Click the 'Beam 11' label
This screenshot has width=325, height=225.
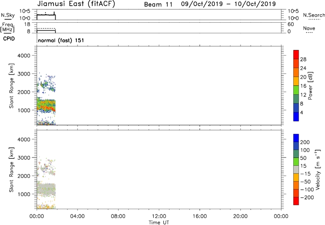[158, 4]
